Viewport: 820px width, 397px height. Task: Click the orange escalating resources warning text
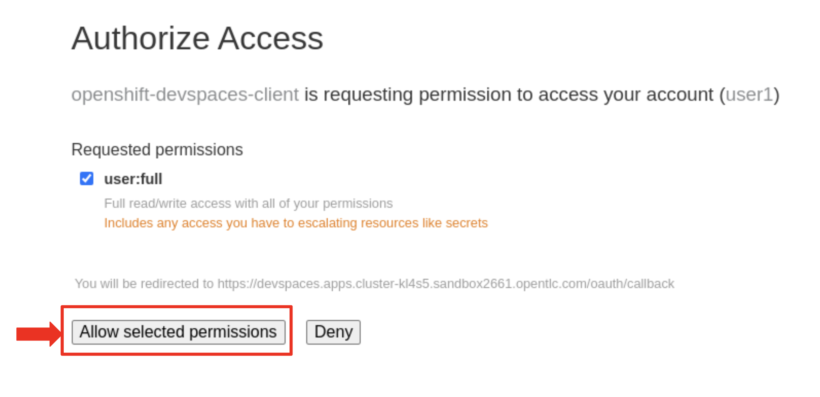click(x=295, y=223)
